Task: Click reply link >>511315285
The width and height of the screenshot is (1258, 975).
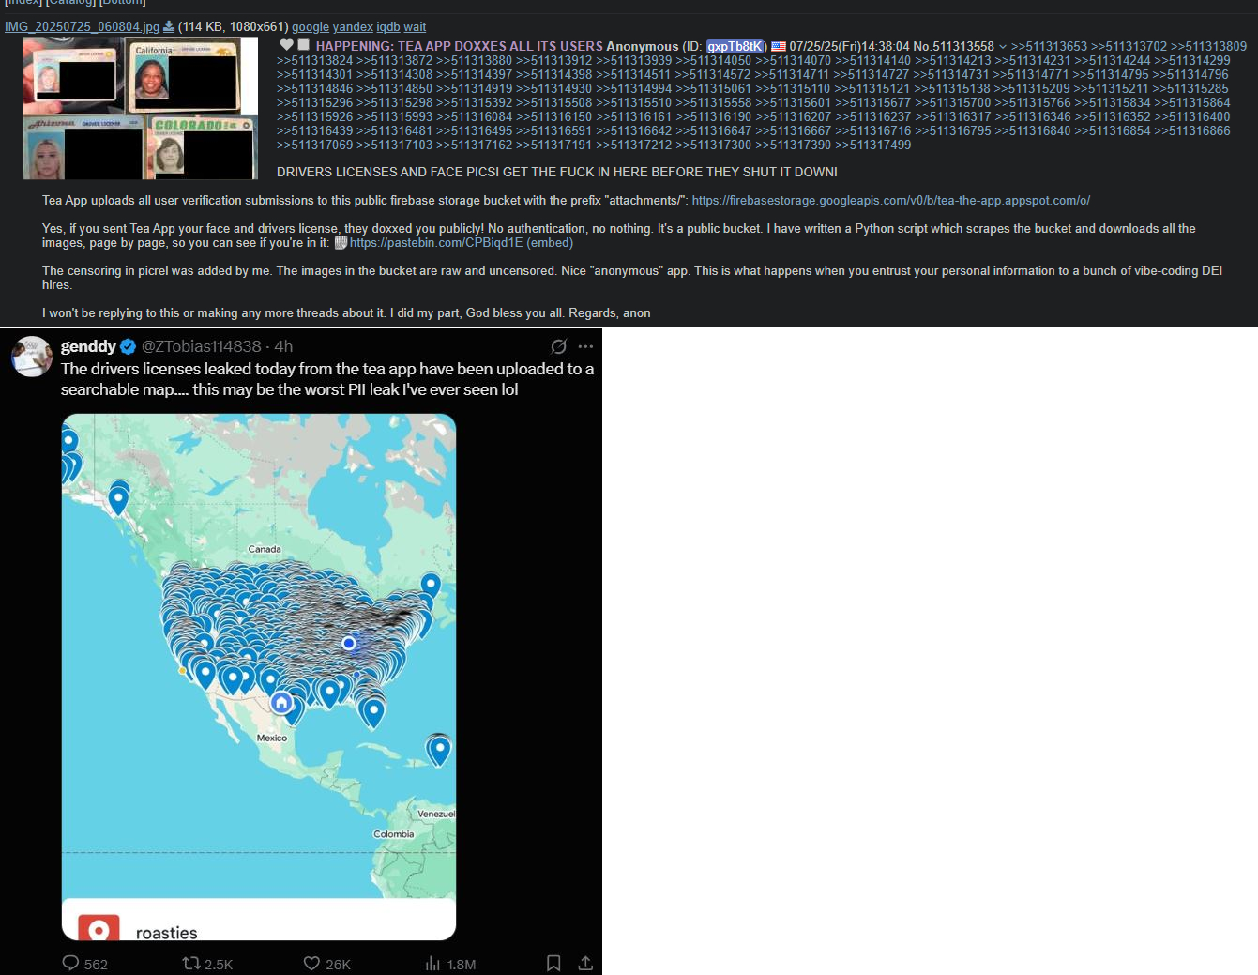Action: click(x=1190, y=88)
